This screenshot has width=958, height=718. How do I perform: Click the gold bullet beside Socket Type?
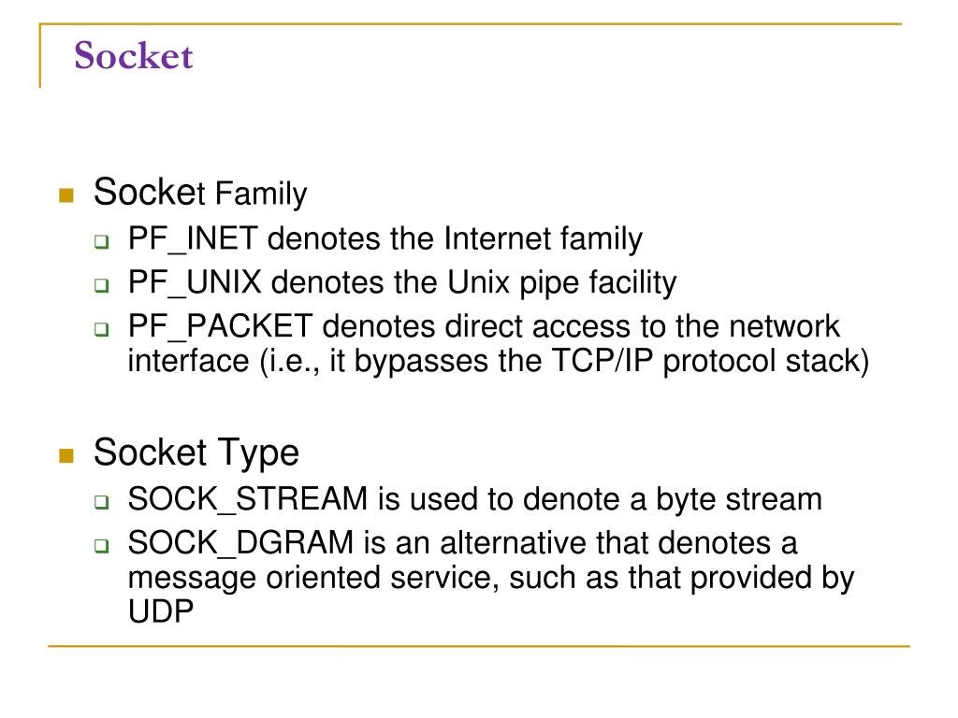(66, 455)
